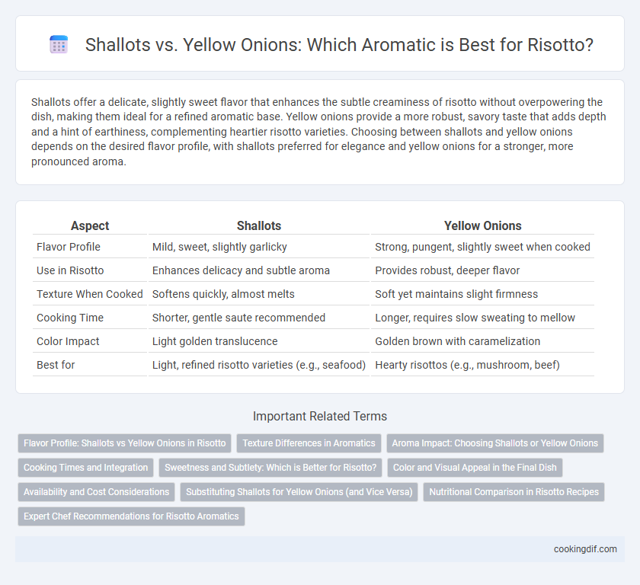640x585 pixels.
Task: Click the 'Best for' table row label
Action: pyautogui.click(x=56, y=365)
